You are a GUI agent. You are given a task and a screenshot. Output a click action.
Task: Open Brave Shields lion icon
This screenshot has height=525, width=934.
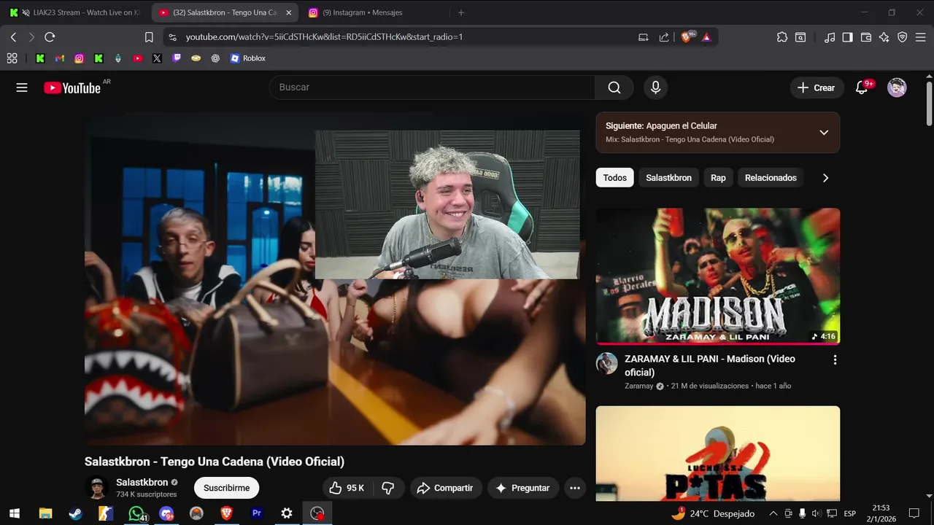pyautogui.click(x=687, y=36)
